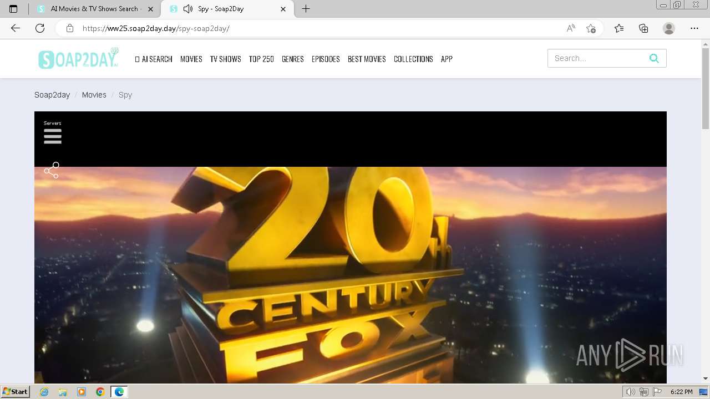The width and height of the screenshot is (710, 399).
Task: Click the Soap2Day logo
Action: pos(79,58)
